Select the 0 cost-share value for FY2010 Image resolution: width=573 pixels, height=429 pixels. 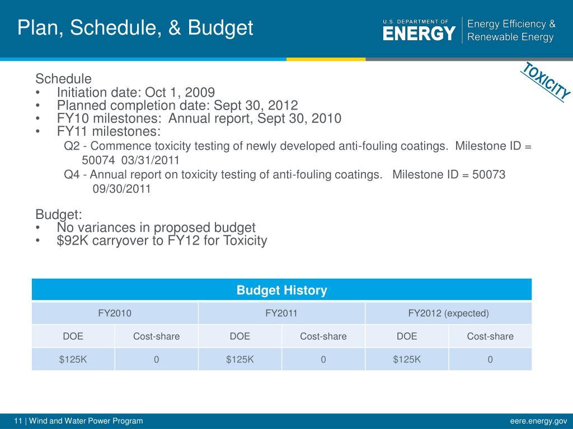[x=157, y=359]
